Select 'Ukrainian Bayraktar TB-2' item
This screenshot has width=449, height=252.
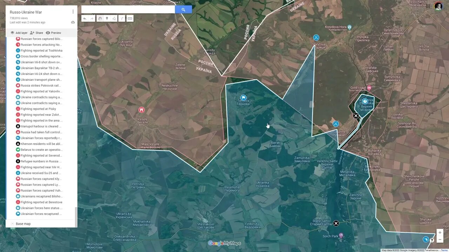point(39,68)
